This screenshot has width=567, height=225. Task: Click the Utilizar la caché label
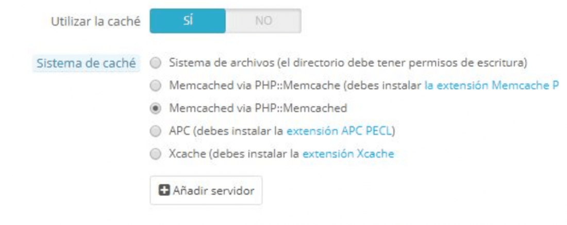click(x=95, y=21)
